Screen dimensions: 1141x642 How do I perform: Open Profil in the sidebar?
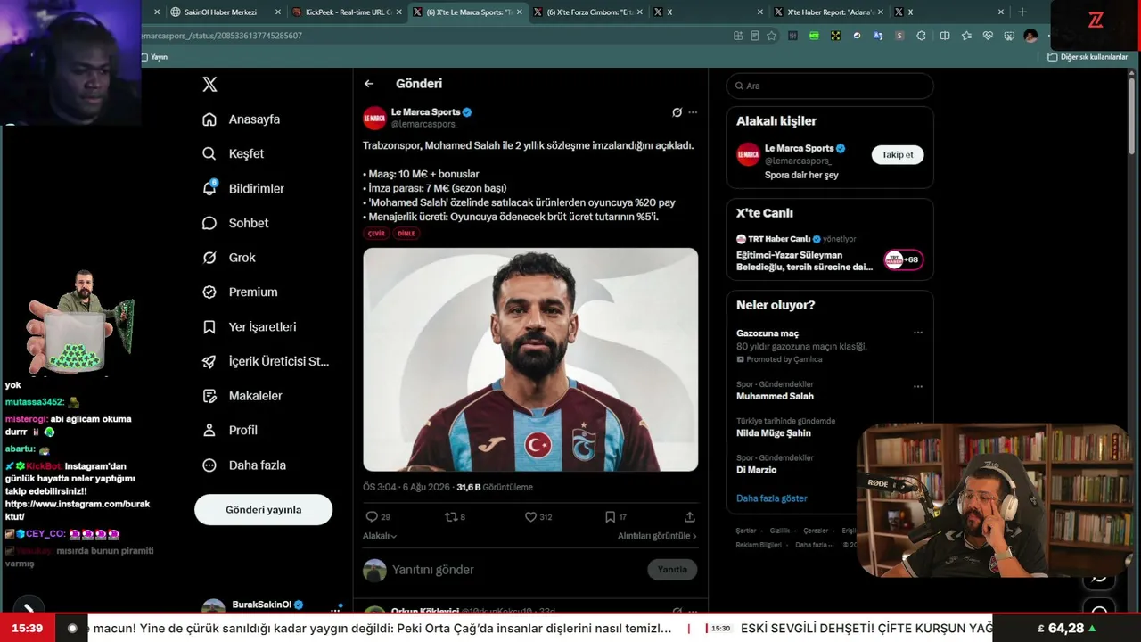click(x=230, y=430)
